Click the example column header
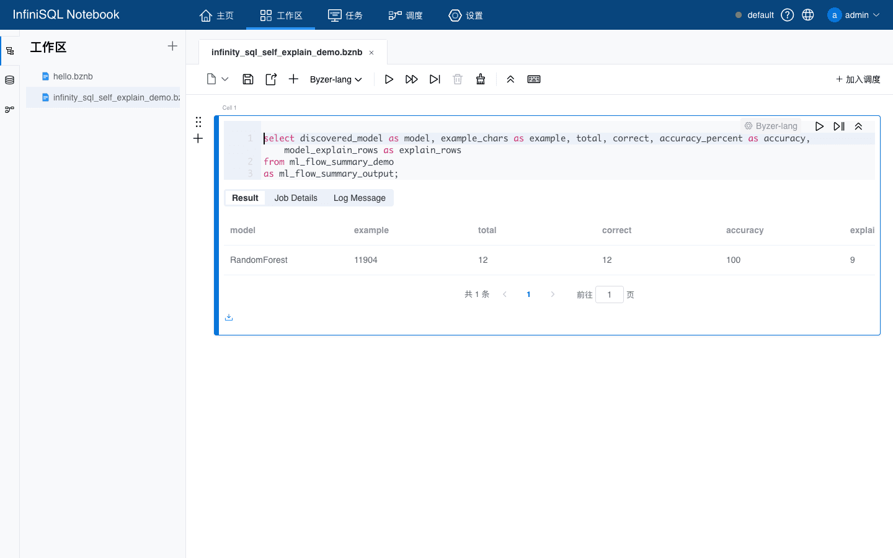The width and height of the screenshot is (893, 558). pos(371,230)
